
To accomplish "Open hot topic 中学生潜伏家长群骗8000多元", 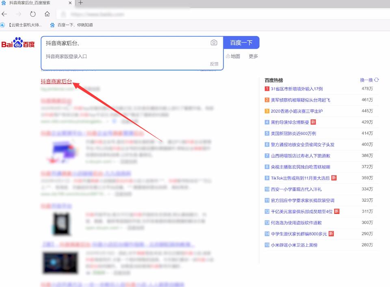I will coord(299,234).
